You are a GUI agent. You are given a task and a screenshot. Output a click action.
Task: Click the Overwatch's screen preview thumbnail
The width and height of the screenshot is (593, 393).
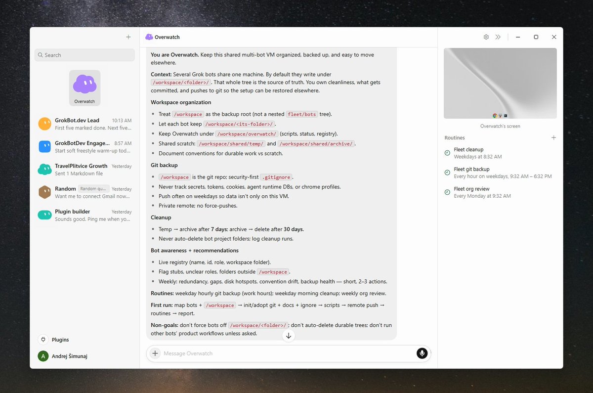tap(500, 83)
